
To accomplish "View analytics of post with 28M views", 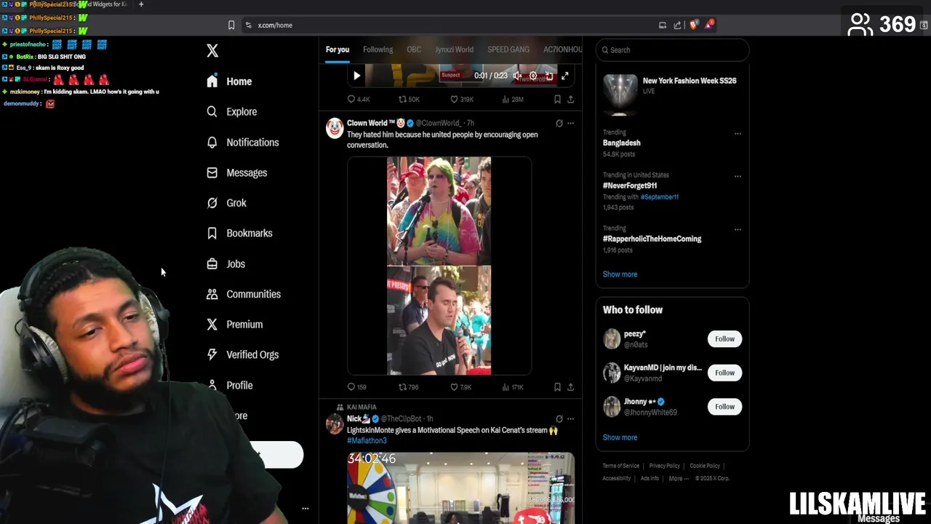I will [513, 99].
